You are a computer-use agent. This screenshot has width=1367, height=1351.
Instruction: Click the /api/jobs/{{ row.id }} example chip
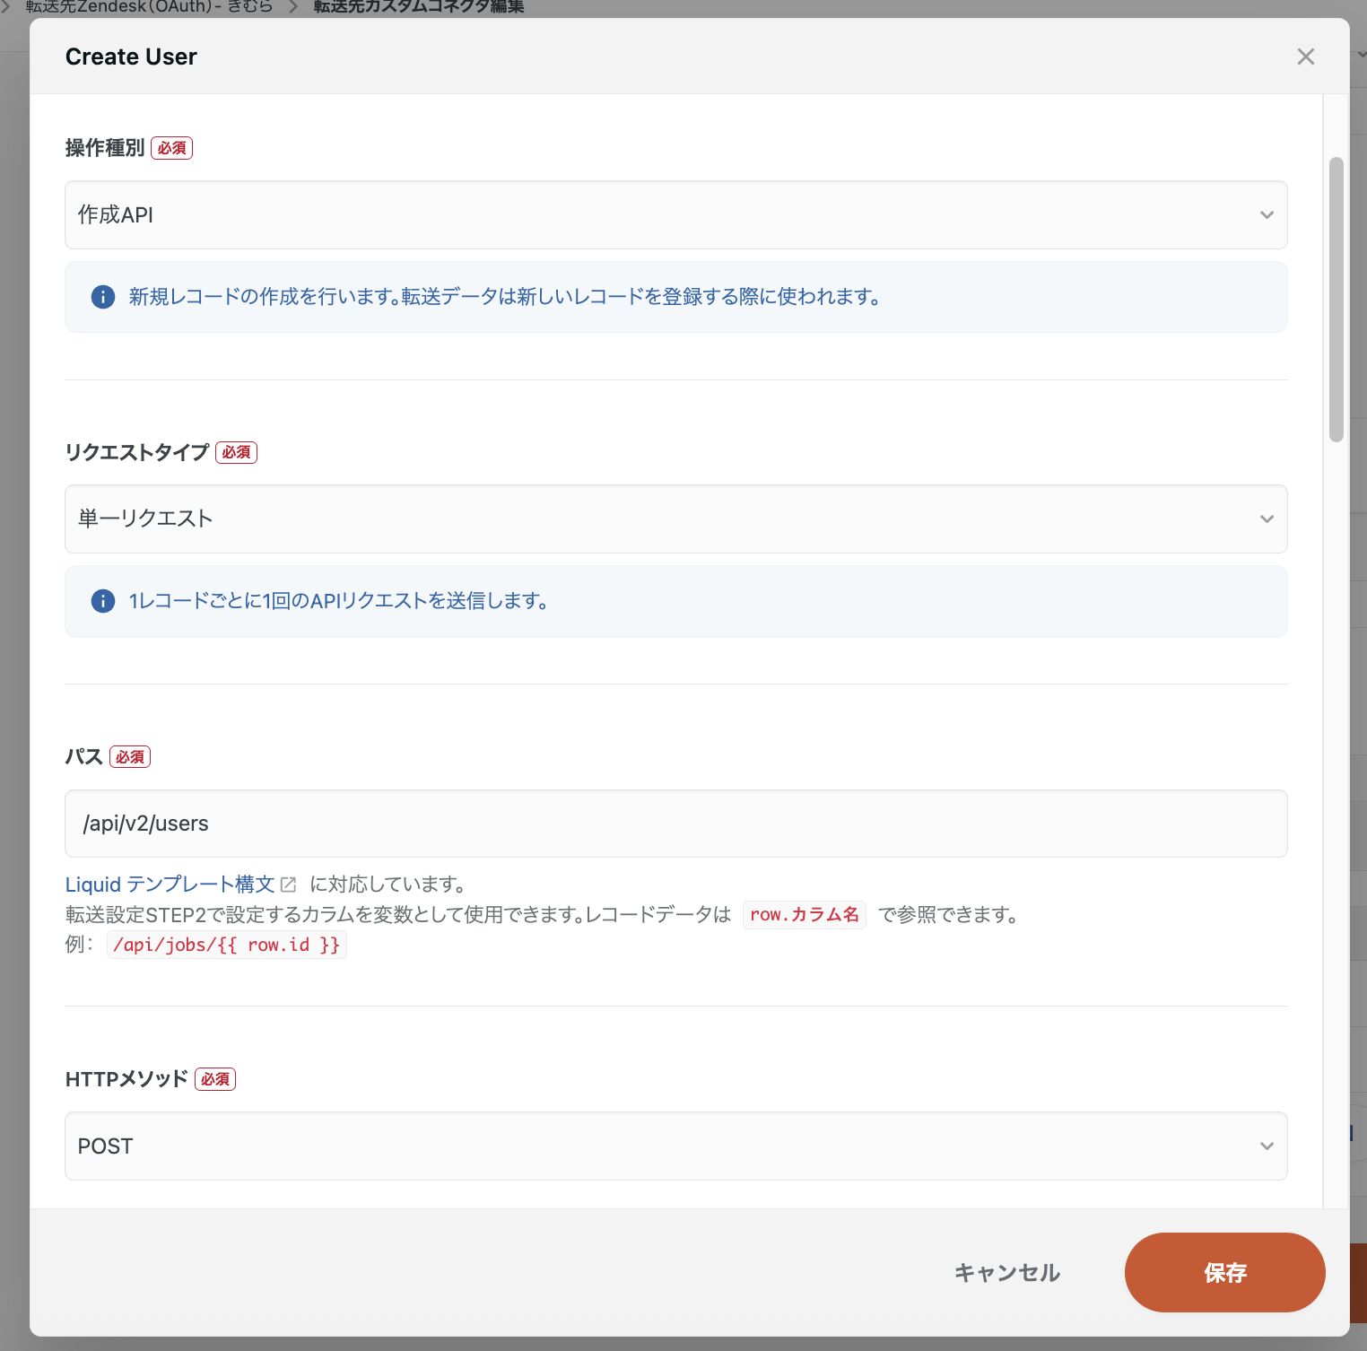[x=226, y=944]
